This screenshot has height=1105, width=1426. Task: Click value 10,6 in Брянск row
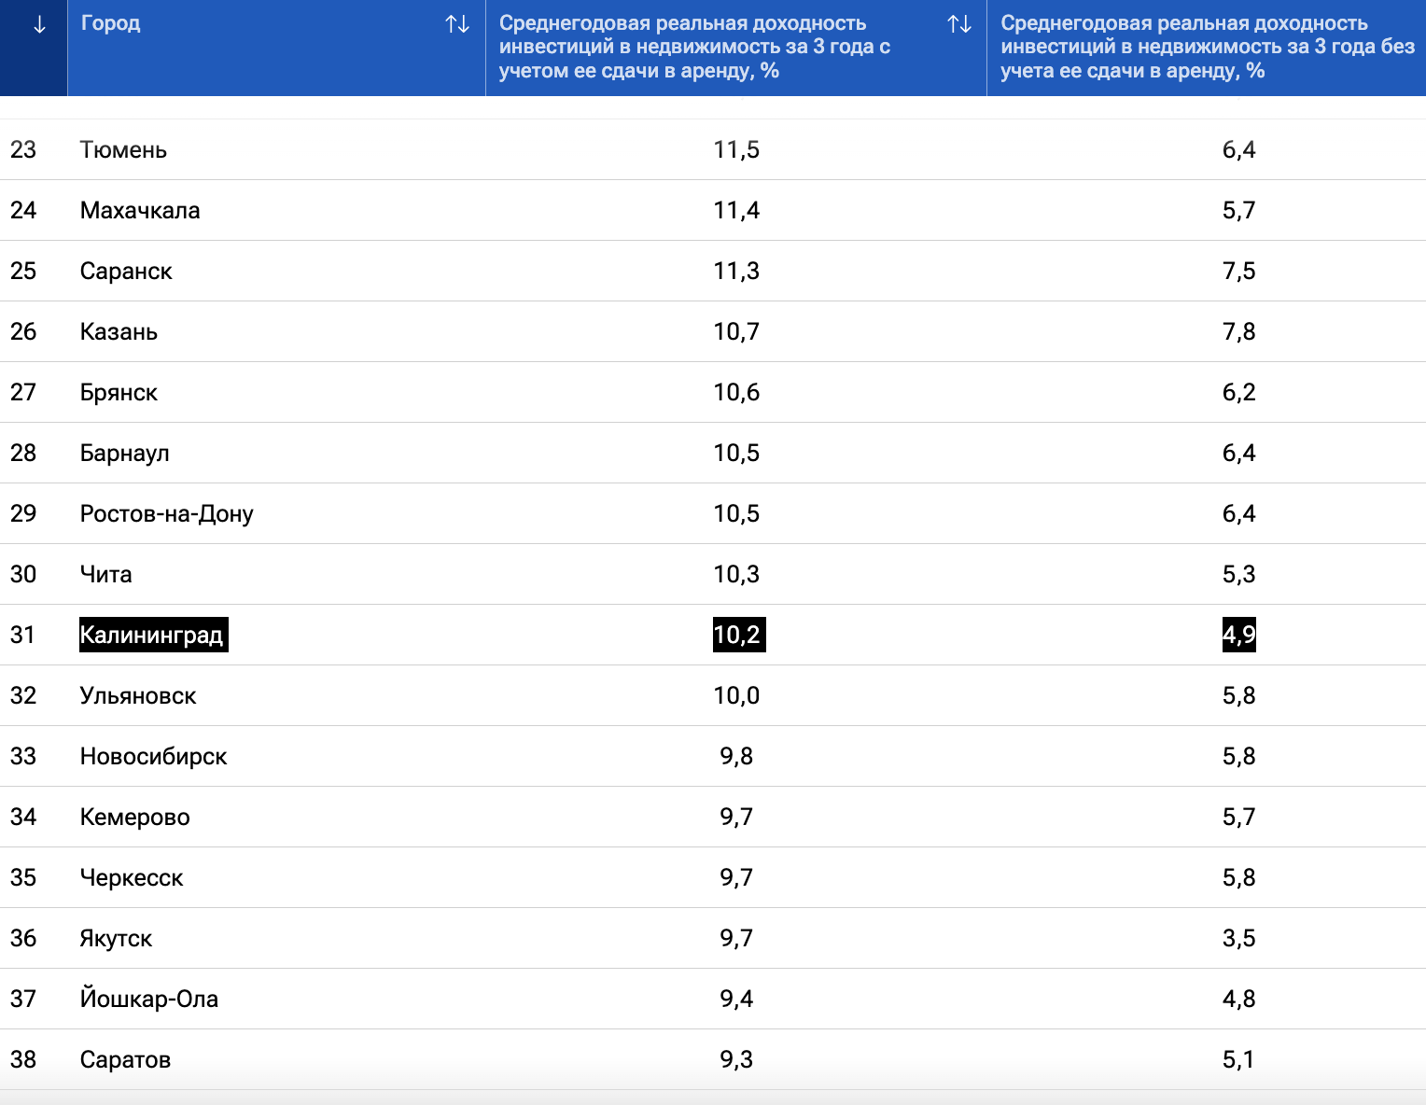(x=736, y=393)
